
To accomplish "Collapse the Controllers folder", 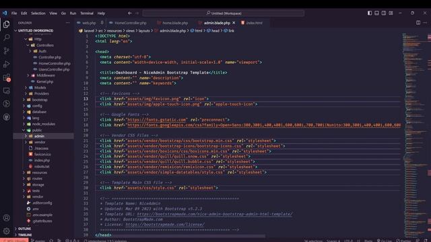I will [28, 45].
